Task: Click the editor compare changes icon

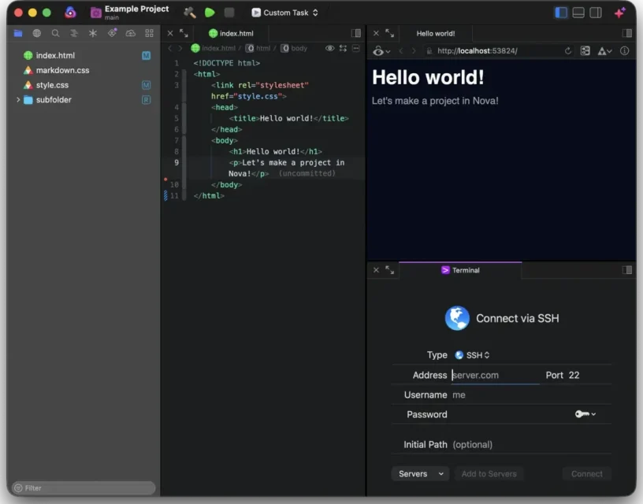Action: click(x=343, y=48)
